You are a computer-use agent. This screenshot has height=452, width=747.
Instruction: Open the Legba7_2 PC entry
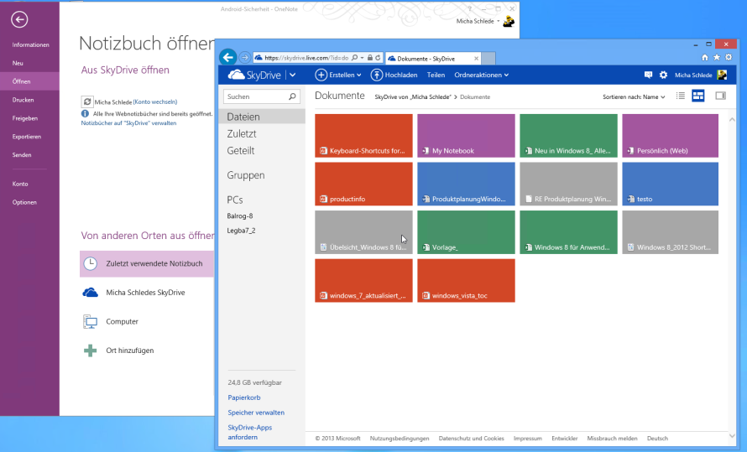coord(241,231)
